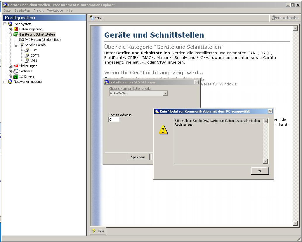Click the Hilfe einblenden icon
Image resolution: width=302 pixels, height=242 pixels.
pyautogui.click(x=273, y=18)
